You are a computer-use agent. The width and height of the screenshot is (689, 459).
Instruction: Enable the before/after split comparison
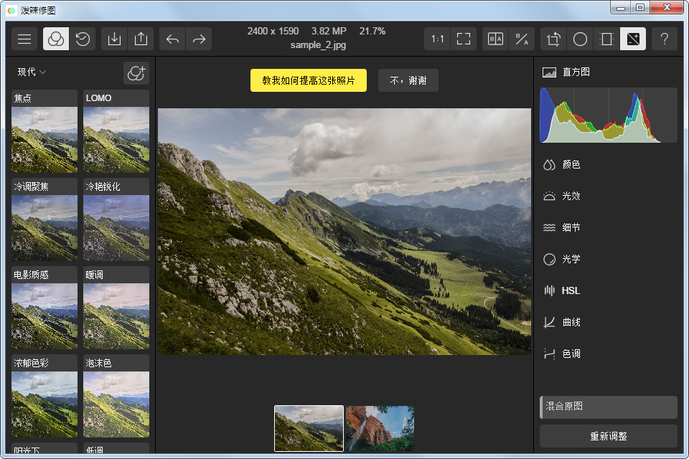495,39
